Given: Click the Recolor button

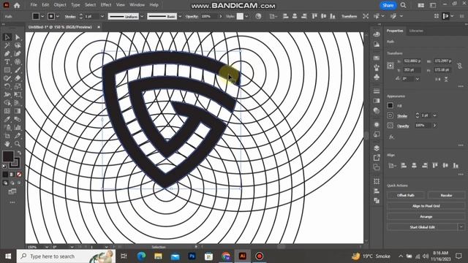Looking at the screenshot, I should pos(446,195).
